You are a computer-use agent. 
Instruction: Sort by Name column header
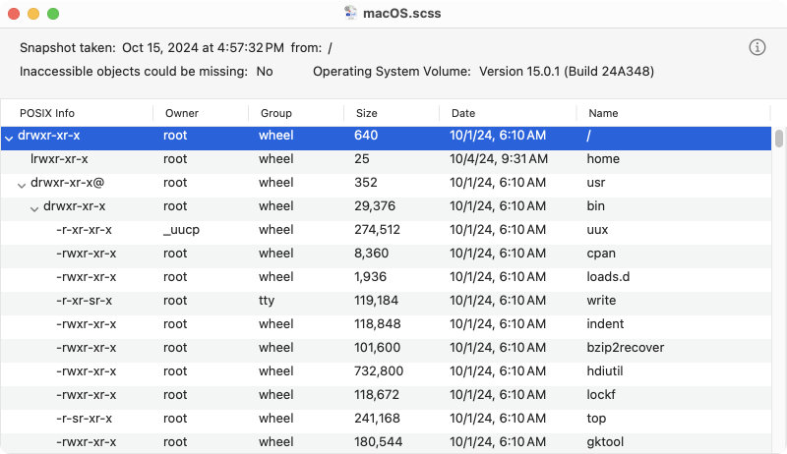(603, 113)
